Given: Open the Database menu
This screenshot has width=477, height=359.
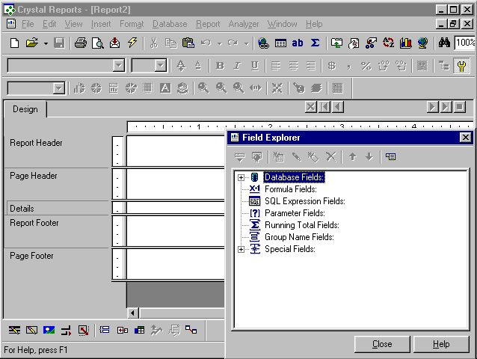Looking at the screenshot, I should click(170, 24).
